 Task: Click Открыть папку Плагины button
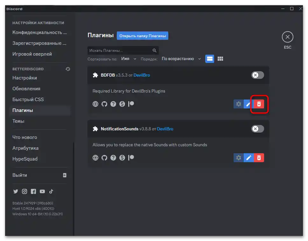click(x=143, y=36)
